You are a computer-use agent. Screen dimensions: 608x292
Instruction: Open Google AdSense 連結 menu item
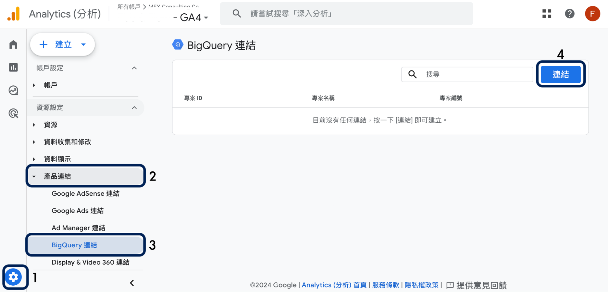click(x=85, y=194)
